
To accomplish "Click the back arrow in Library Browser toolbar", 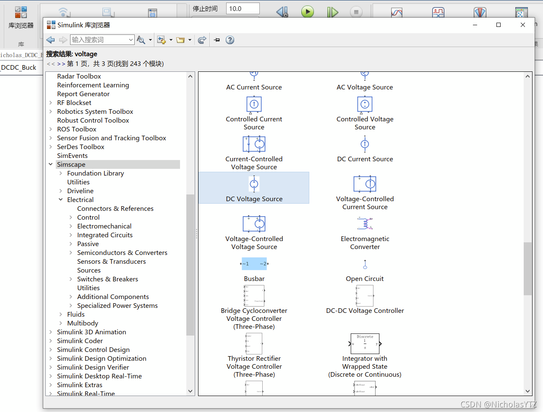I will tap(51, 40).
